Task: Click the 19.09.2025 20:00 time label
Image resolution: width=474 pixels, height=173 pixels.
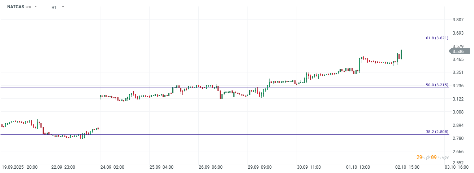Action: 20,167
